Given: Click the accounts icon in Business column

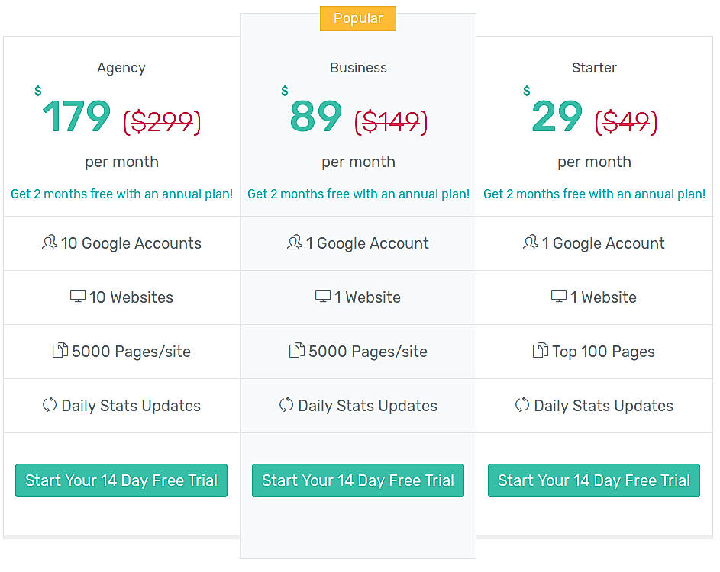Looking at the screenshot, I should [x=293, y=243].
